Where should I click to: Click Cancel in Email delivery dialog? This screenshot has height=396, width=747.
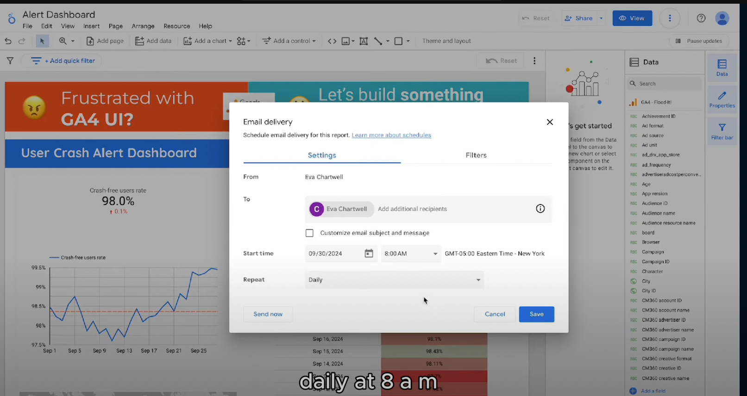coord(495,314)
